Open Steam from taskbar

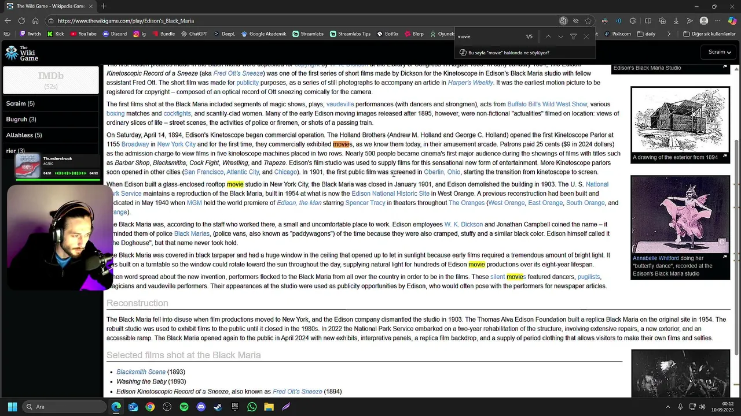pyautogui.click(x=218, y=407)
